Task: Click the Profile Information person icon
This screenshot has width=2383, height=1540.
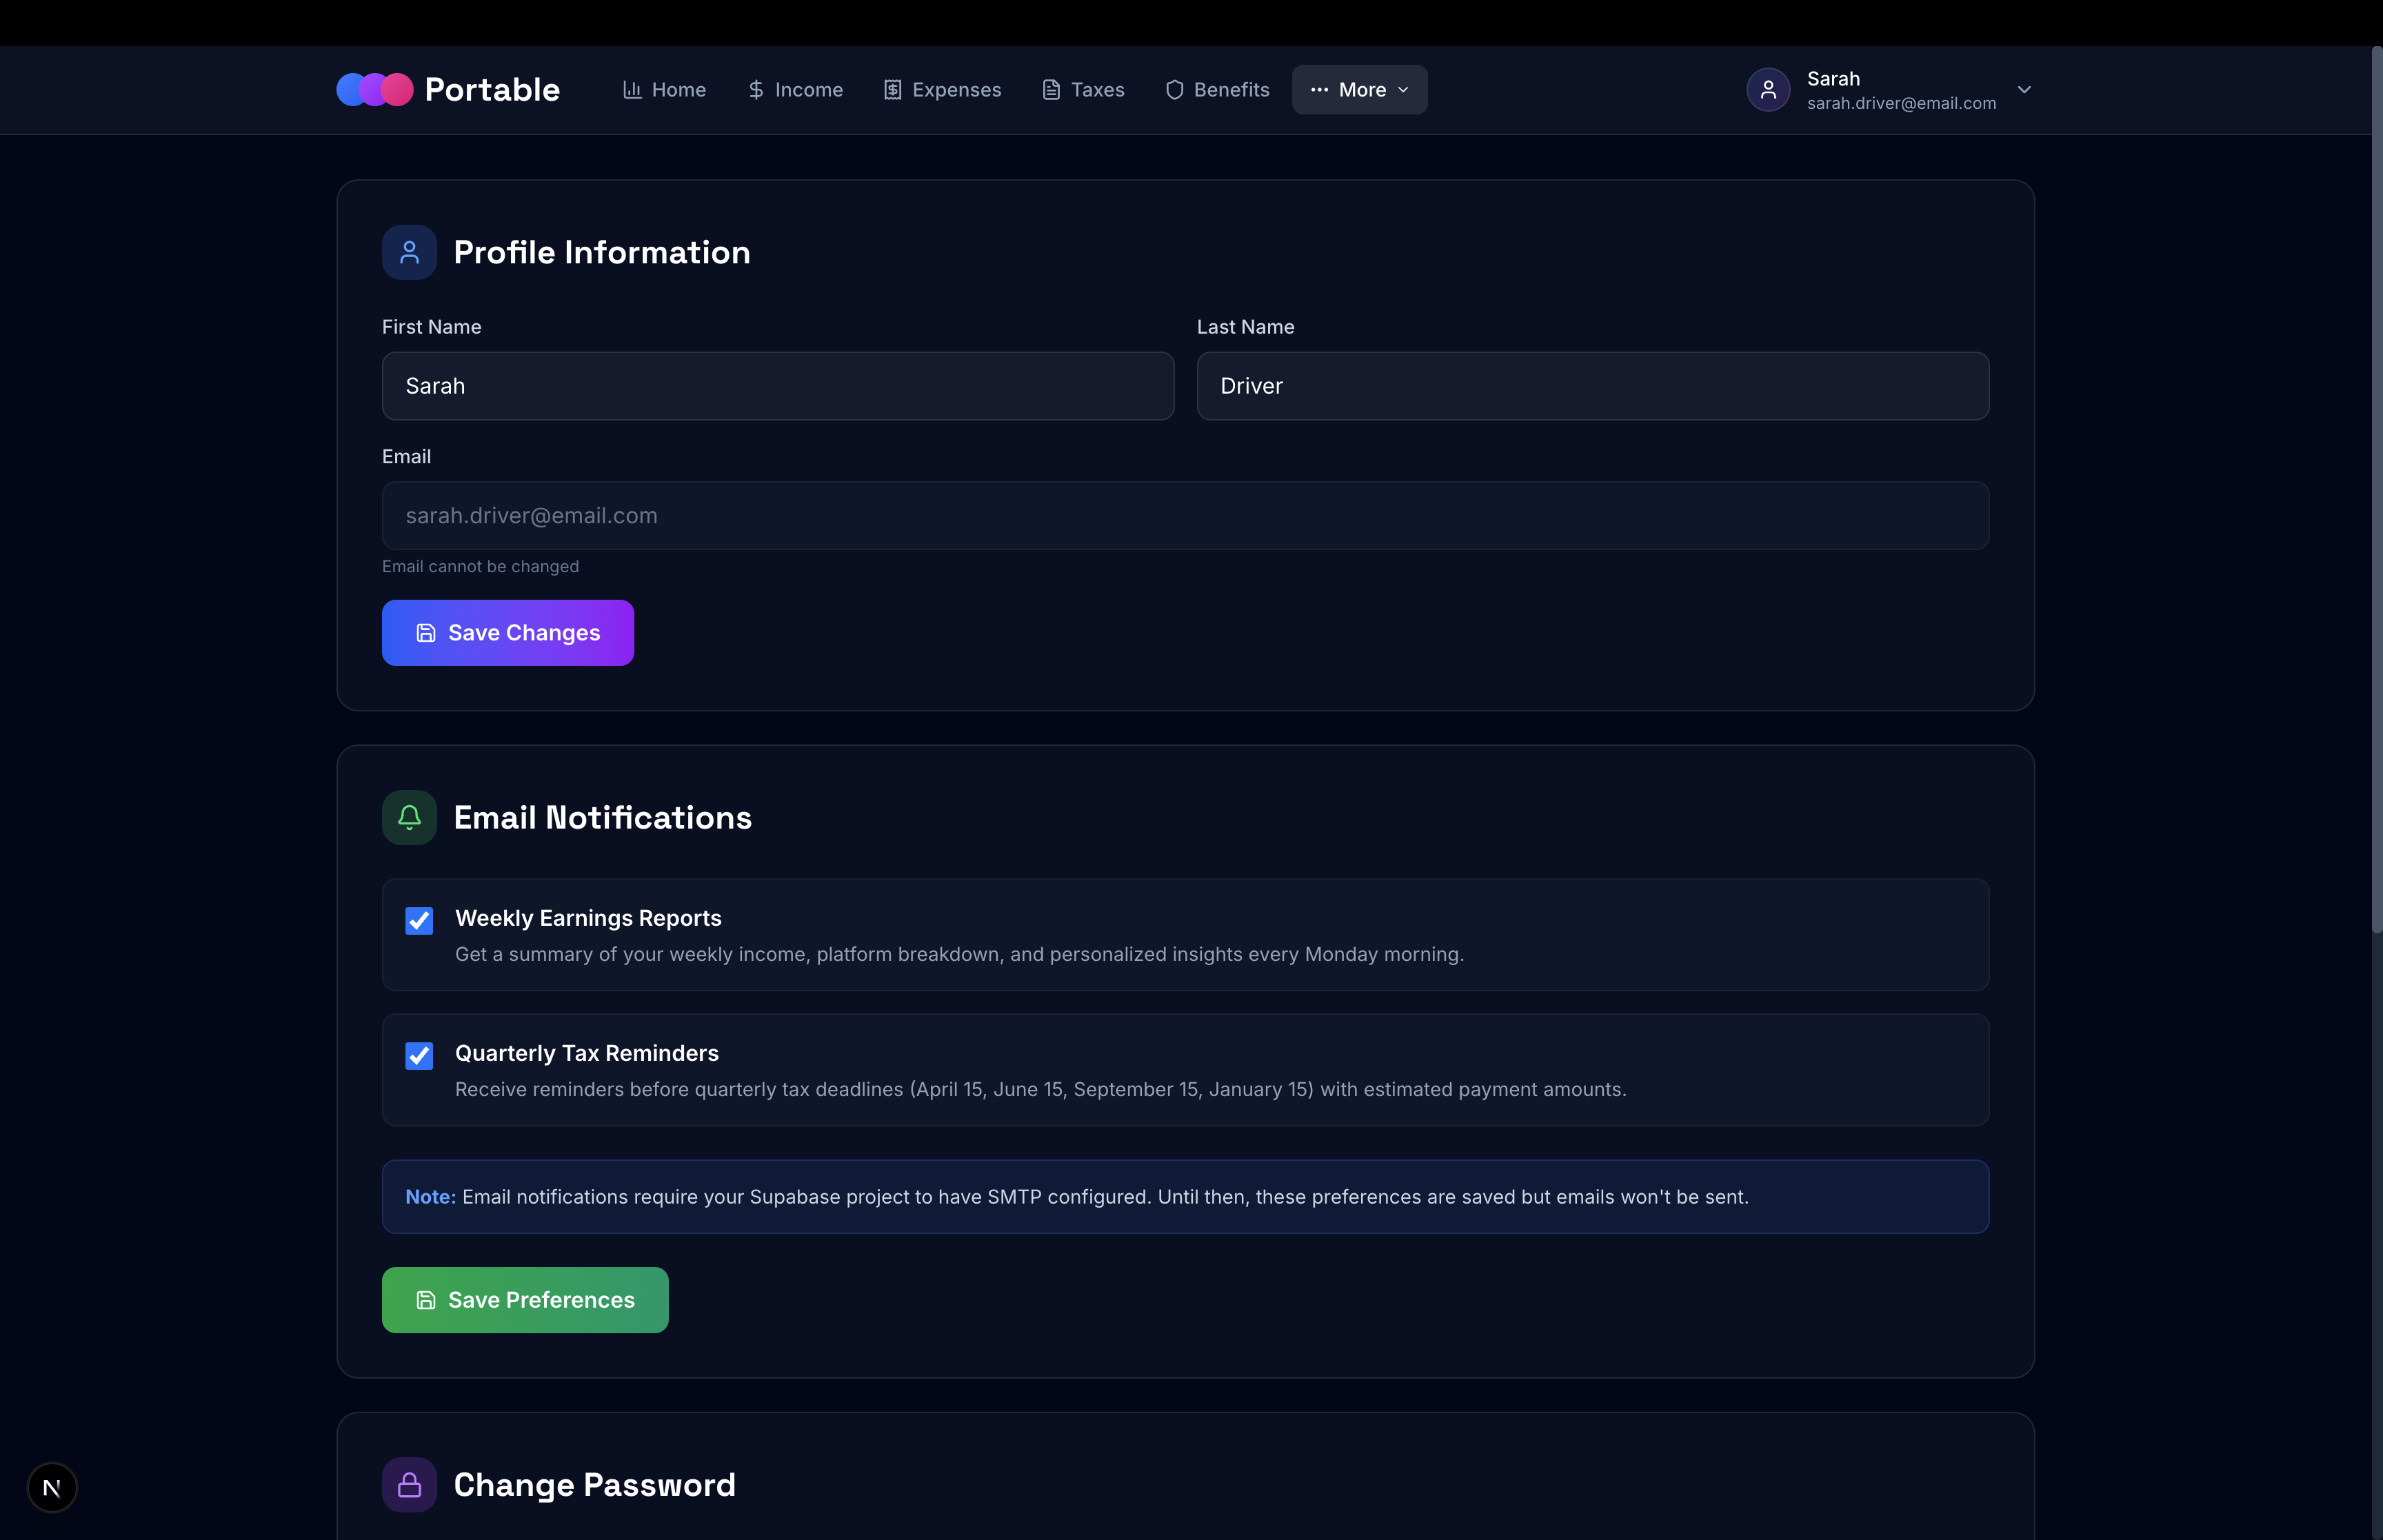Action: [x=409, y=252]
